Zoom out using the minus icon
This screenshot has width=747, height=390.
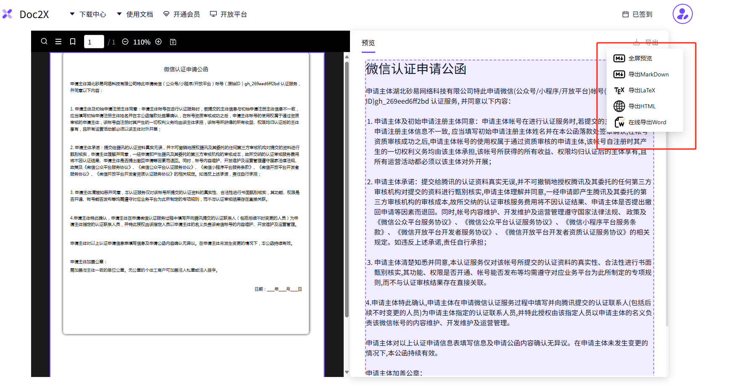click(x=125, y=42)
